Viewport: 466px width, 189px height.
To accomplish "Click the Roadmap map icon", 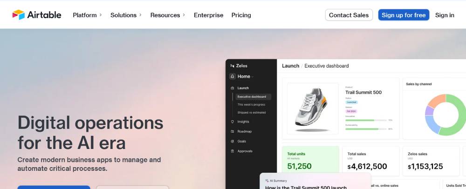I will pyautogui.click(x=233, y=131).
